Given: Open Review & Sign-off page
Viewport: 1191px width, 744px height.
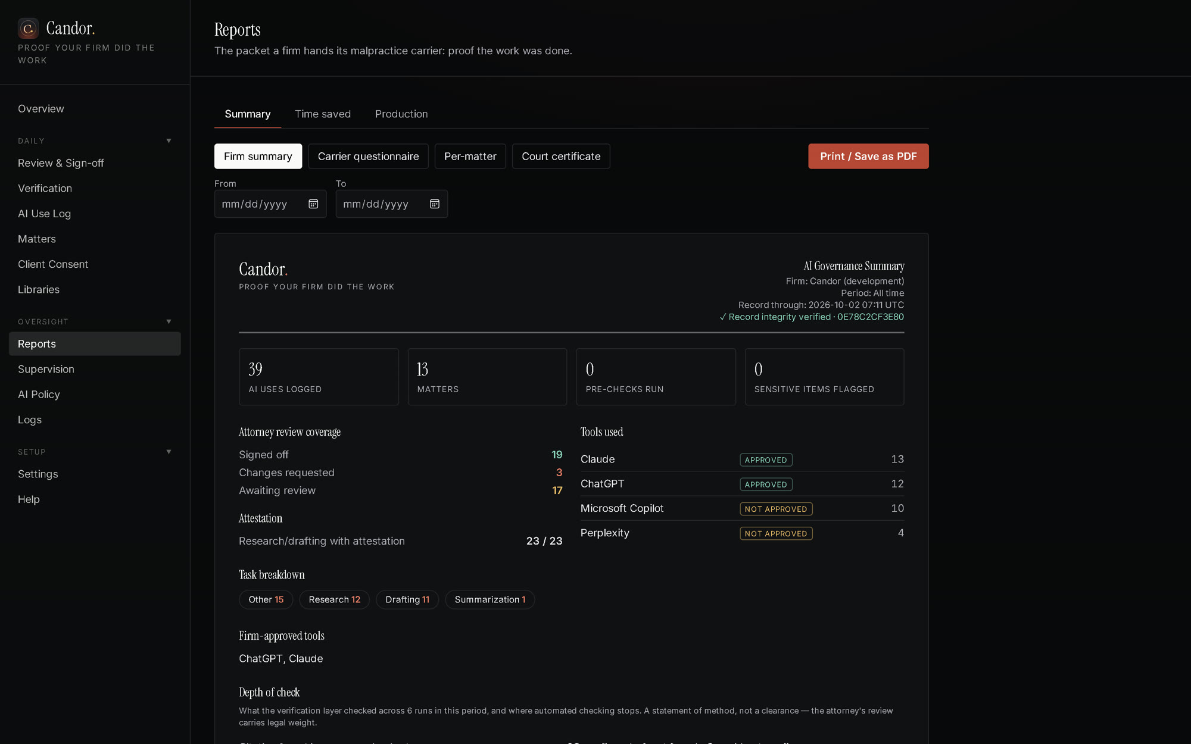Looking at the screenshot, I should pyautogui.click(x=95, y=163).
